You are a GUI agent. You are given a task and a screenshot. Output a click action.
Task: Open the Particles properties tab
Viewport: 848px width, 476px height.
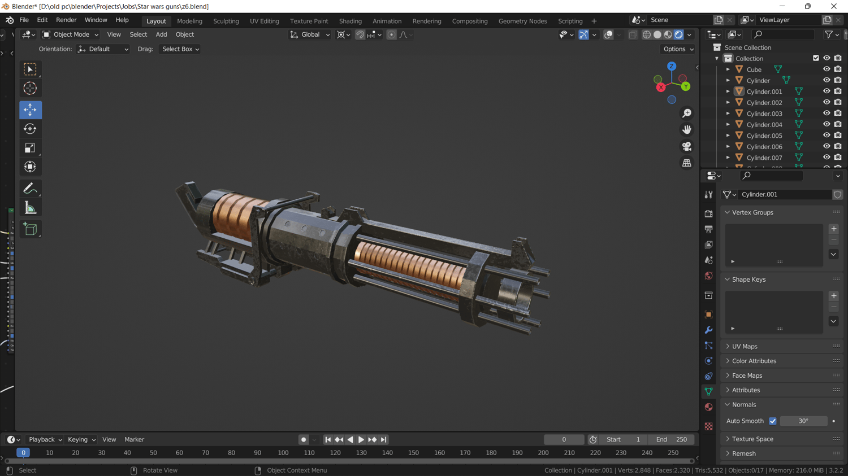[x=708, y=345]
